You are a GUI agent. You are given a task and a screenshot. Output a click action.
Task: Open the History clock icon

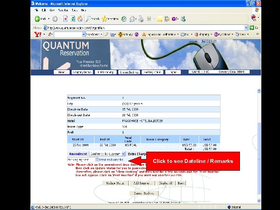tap(124, 19)
